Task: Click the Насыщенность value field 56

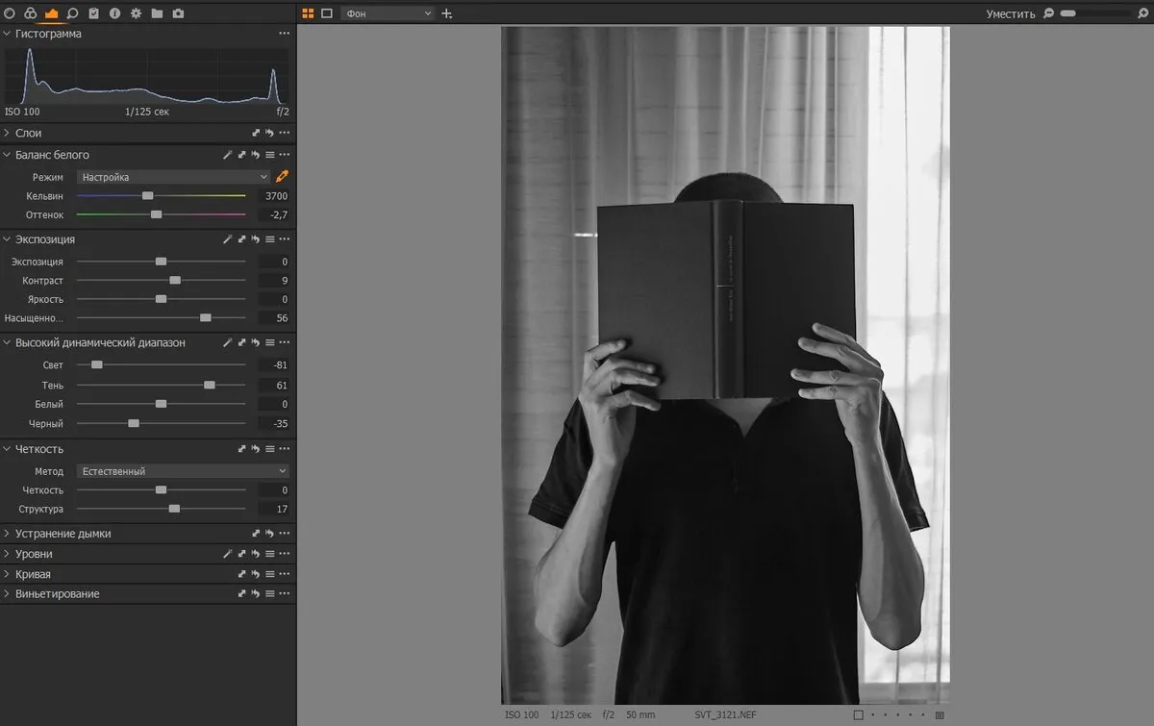Action: [273, 317]
